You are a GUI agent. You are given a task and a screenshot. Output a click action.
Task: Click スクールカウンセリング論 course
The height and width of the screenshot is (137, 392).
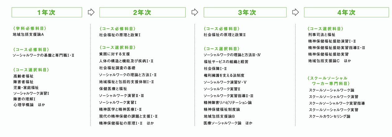tap(330, 116)
